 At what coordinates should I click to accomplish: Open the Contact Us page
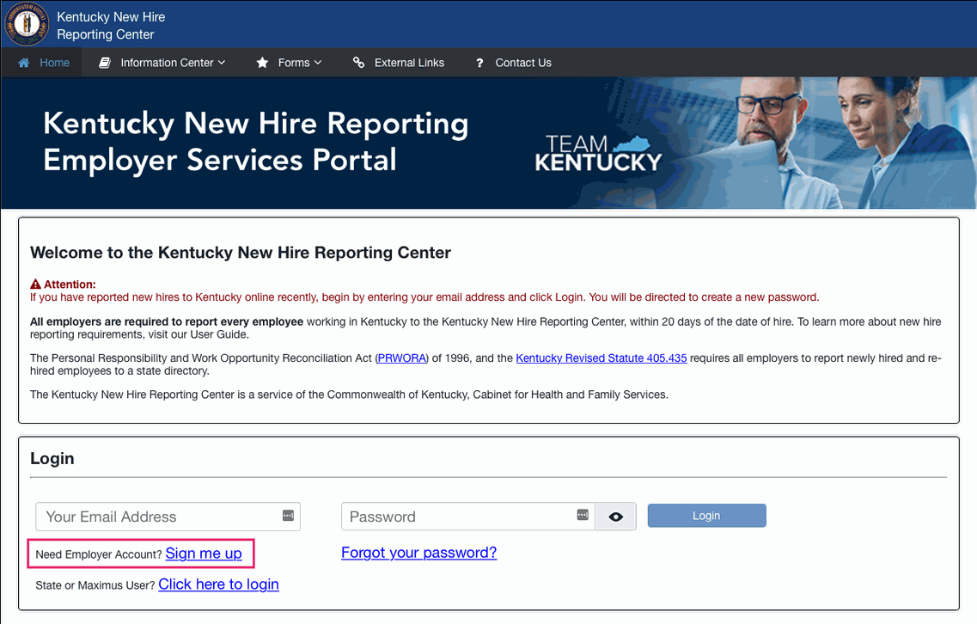tap(513, 63)
